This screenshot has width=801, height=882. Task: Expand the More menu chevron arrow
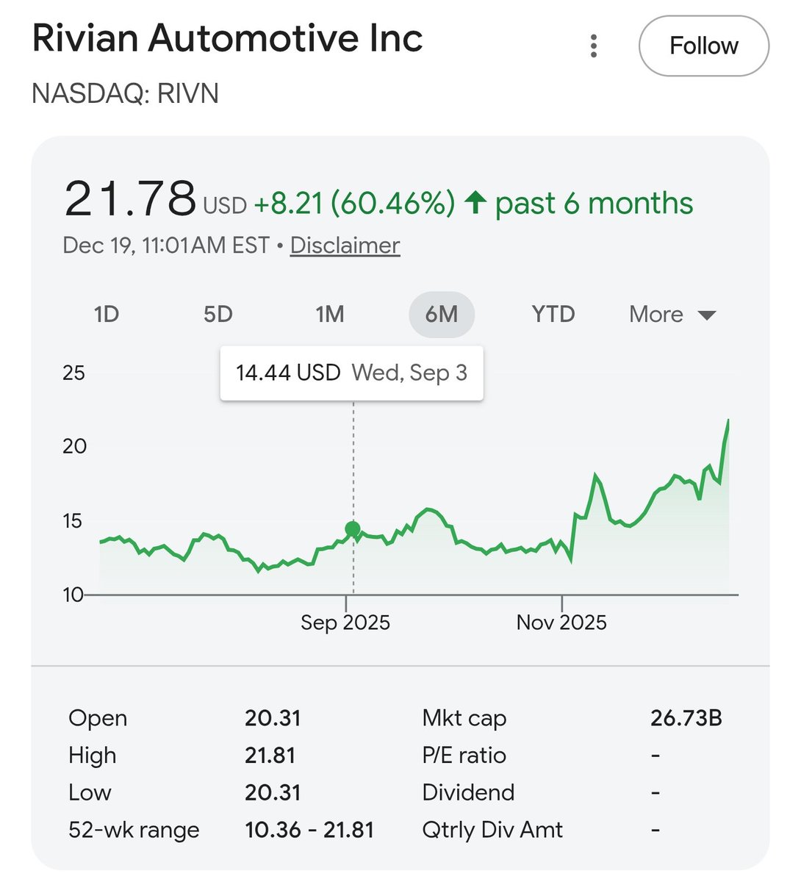[706, 315]
